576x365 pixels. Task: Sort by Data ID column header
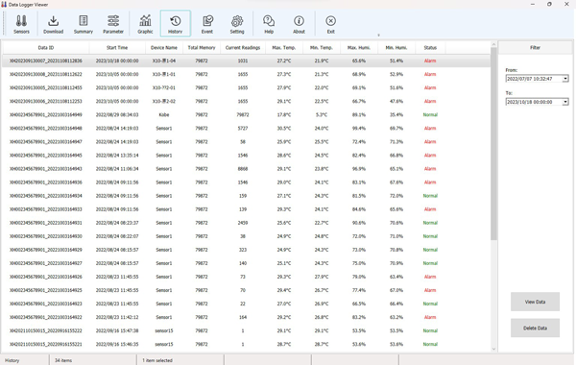46,47
